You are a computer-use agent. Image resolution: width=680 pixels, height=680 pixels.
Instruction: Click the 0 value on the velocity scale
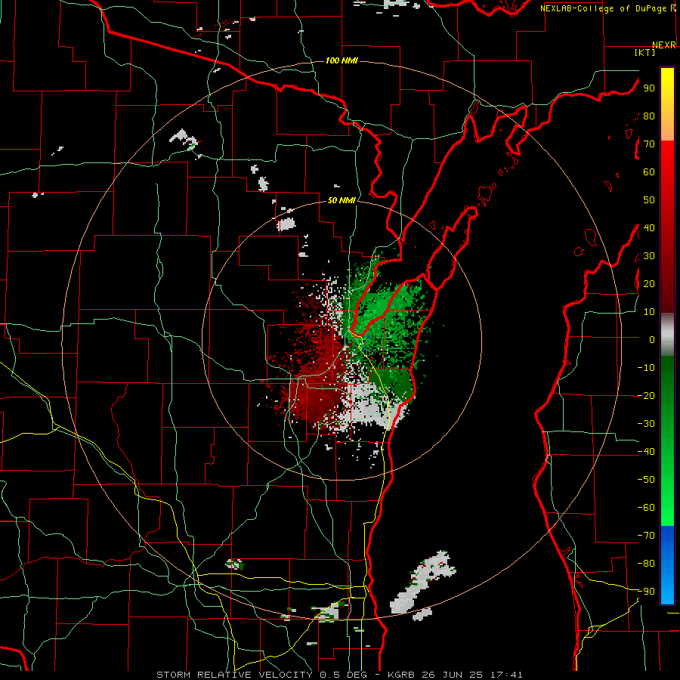tap(652, 339)
